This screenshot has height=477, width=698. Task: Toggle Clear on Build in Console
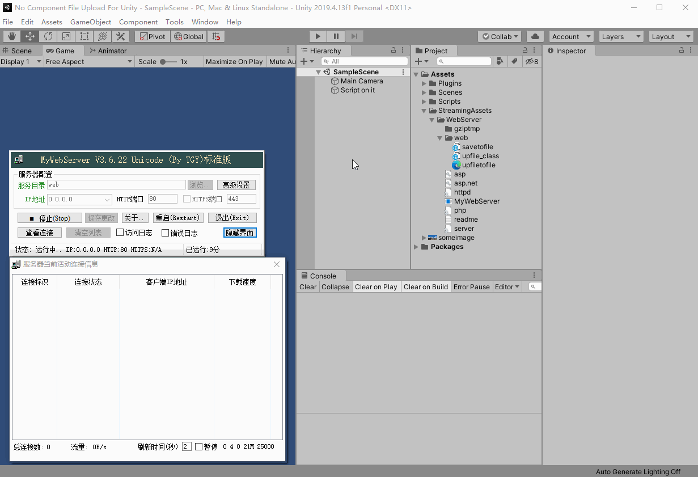click(x=426, y=286)
